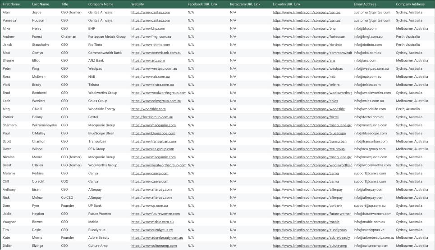Open the BHP website link
The width and height of the screenshot is (435, 250).
(x=148, y=28)
